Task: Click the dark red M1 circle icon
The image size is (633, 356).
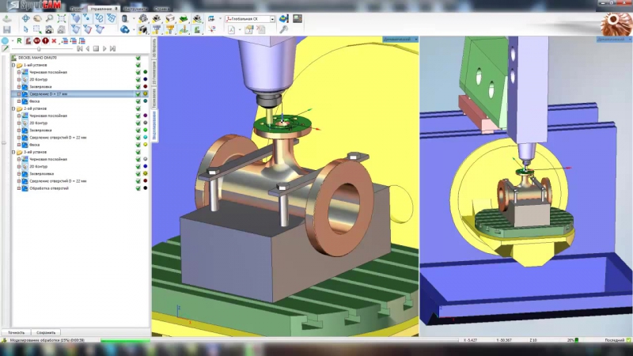Action: click(36, 41)
